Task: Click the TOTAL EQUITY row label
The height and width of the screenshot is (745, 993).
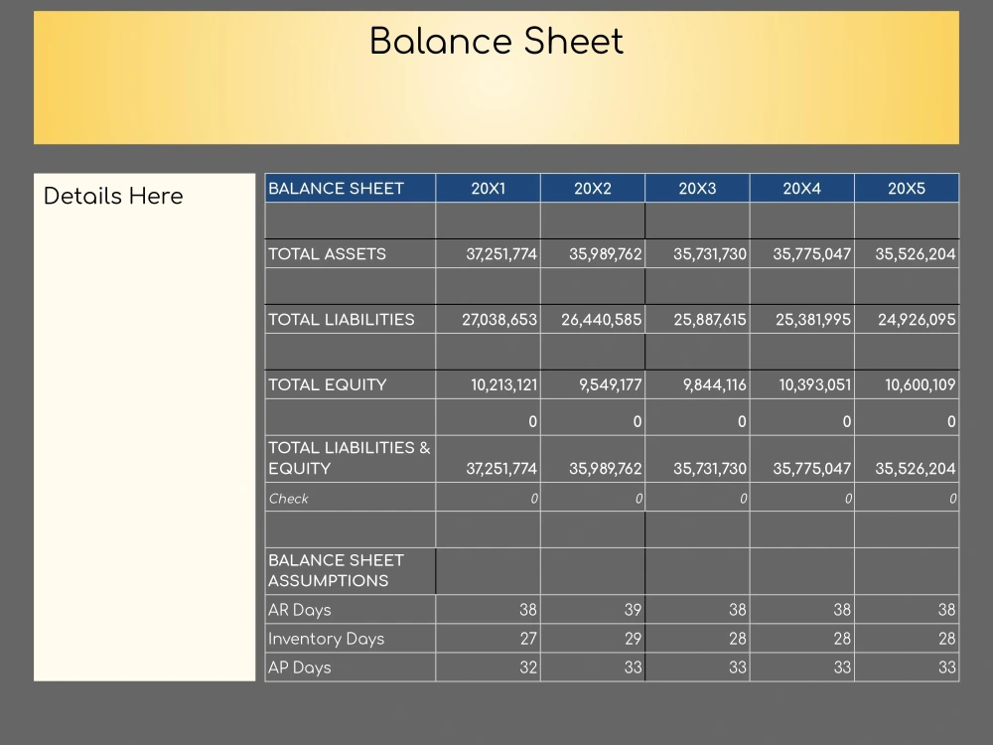Action: [326, 385]
